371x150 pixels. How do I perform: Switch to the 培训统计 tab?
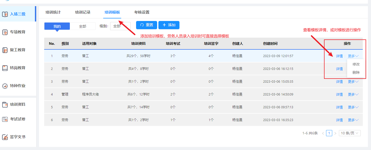click(53, 12)
